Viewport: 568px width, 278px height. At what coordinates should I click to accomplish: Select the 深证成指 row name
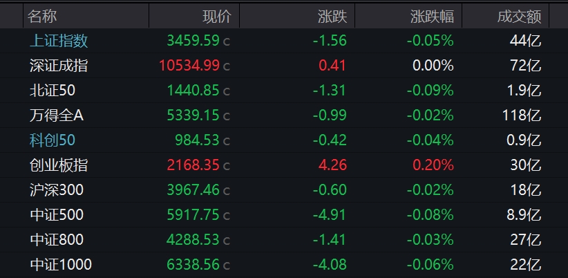click(59, 66)
